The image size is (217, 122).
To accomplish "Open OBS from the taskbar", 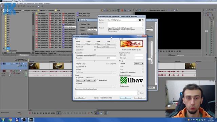I will pyautogui.click(x=24, y=120).
